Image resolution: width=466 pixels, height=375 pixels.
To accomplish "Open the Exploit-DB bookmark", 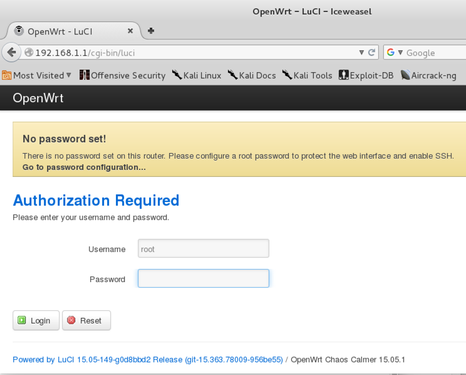I will pyautogui.click(x=366, y=75).
